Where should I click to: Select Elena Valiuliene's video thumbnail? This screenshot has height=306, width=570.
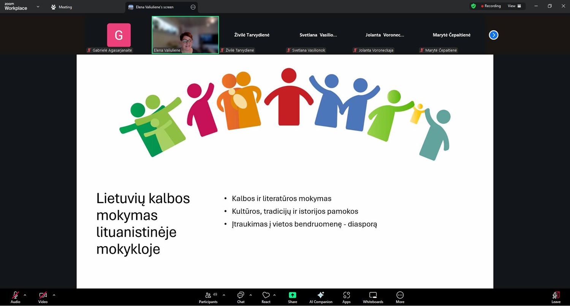(185, 35)
